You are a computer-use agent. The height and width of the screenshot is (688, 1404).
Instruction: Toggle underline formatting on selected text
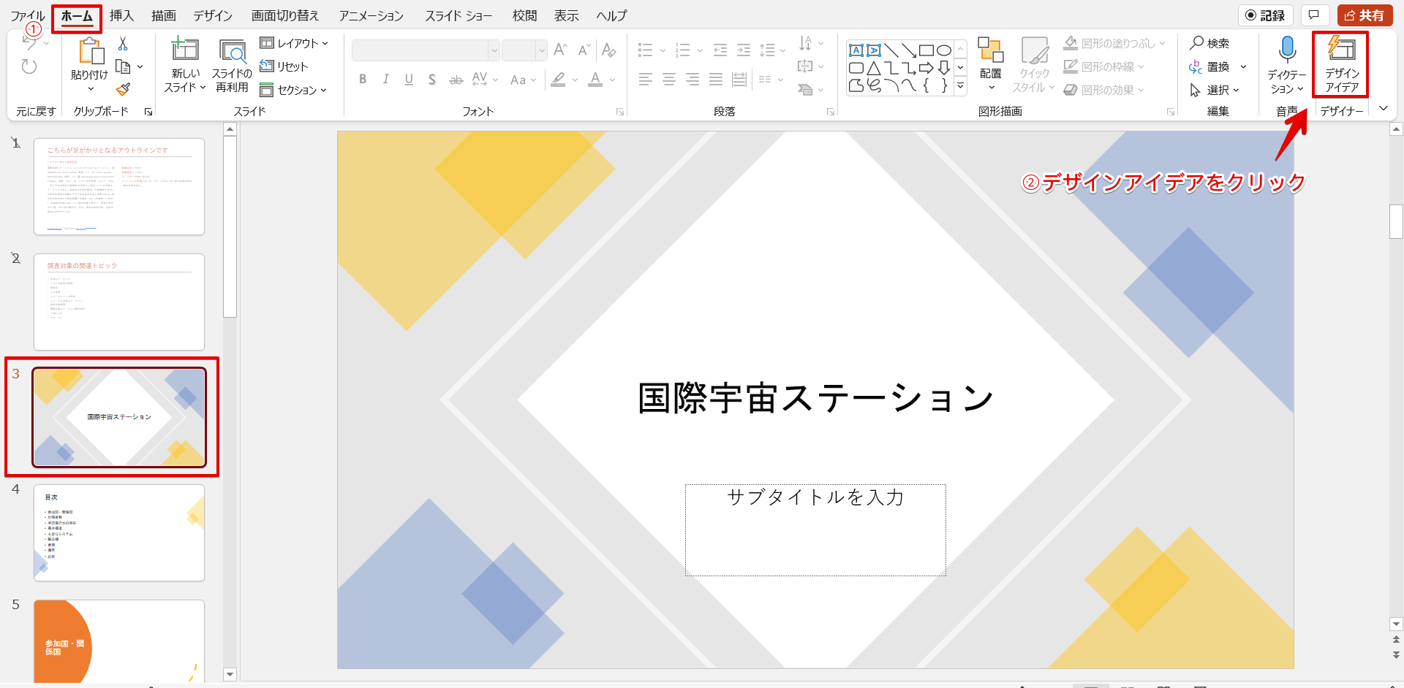tap(409, 80)
